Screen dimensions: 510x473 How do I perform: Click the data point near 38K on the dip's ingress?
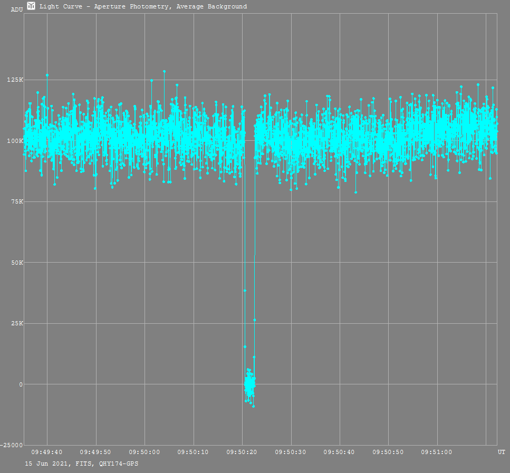(245, 291)
